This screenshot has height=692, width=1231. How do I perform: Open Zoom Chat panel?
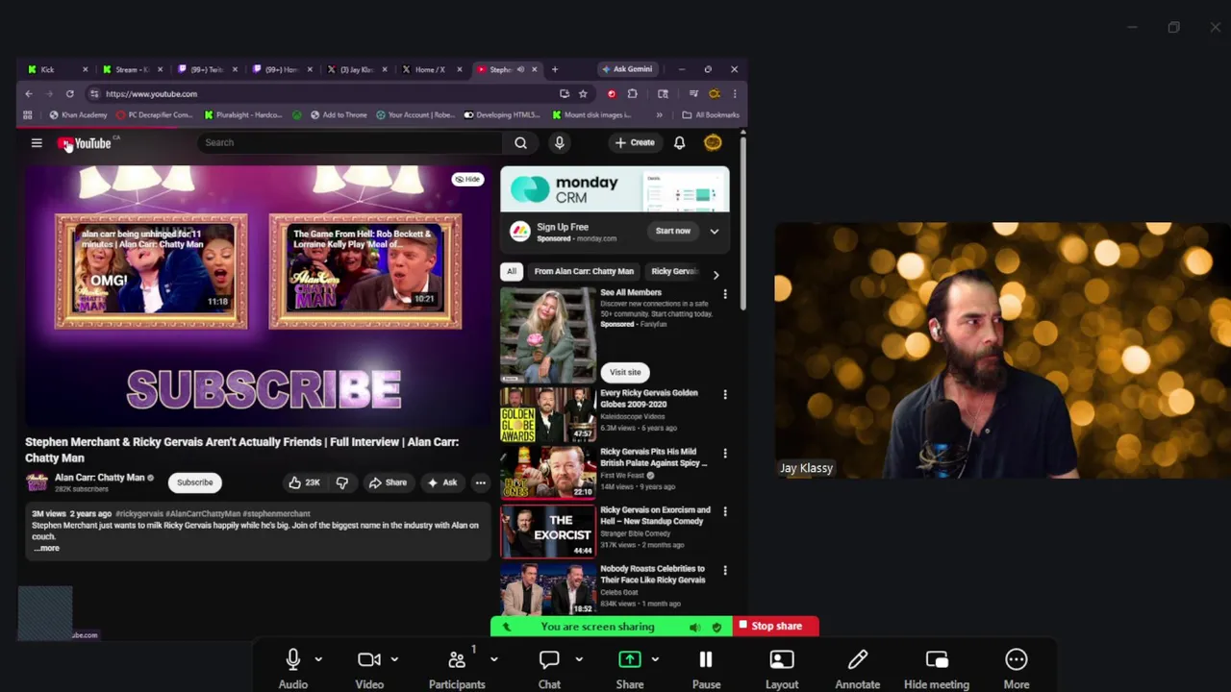549,669
